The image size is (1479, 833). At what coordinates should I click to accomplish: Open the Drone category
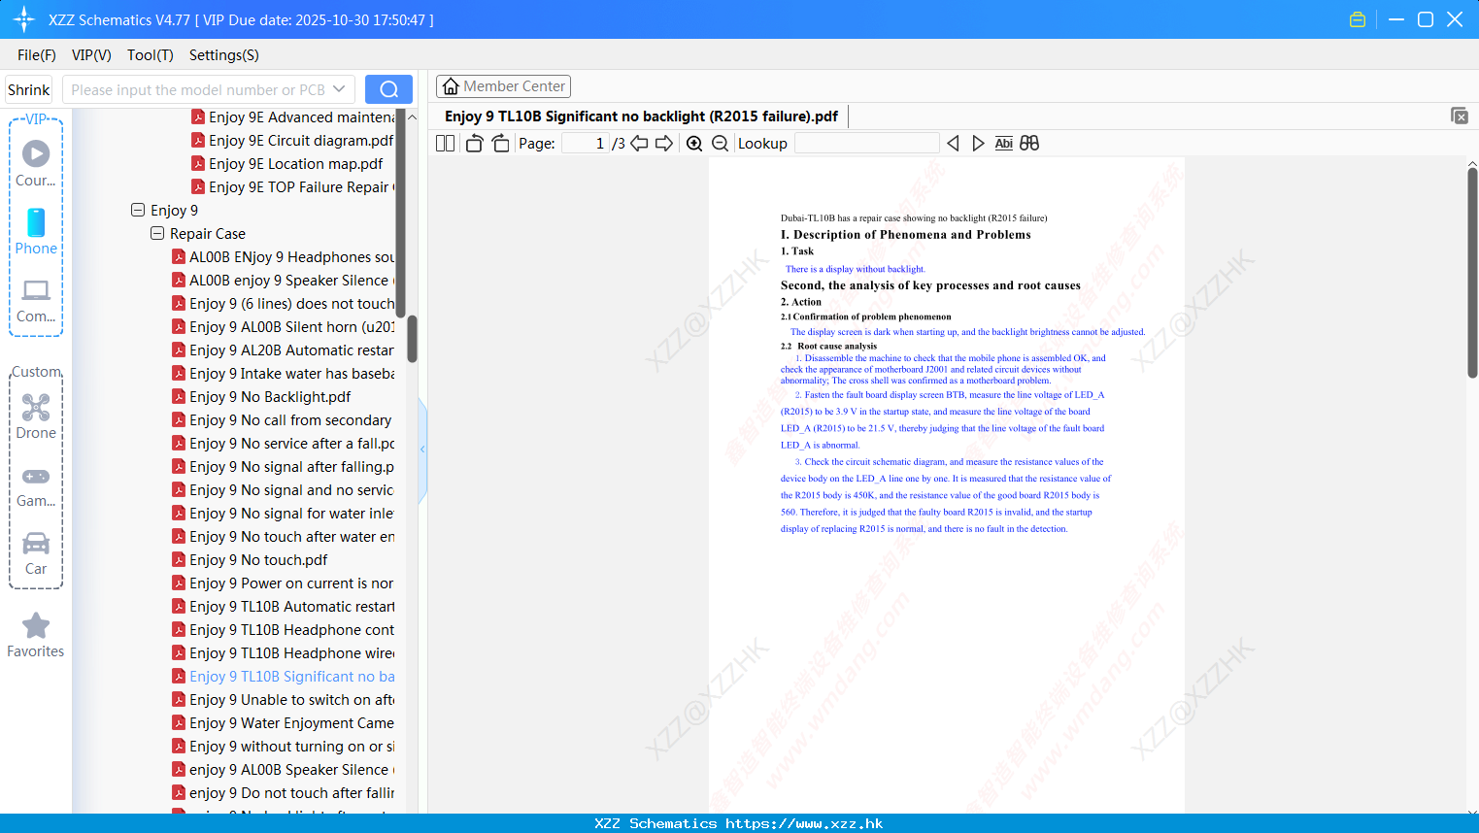pyautogui.click(x=36, y=416)
